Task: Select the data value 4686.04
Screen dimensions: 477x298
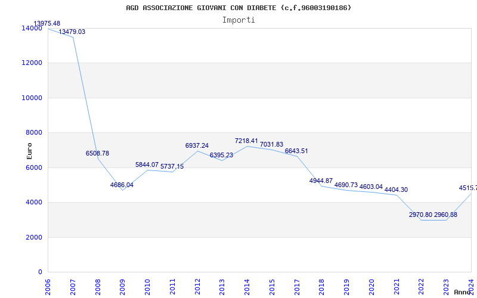Action: click(122, 185)
